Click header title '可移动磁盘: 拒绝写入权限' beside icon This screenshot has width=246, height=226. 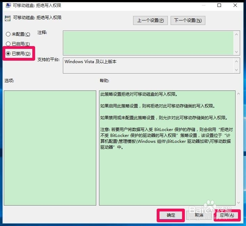37,18
